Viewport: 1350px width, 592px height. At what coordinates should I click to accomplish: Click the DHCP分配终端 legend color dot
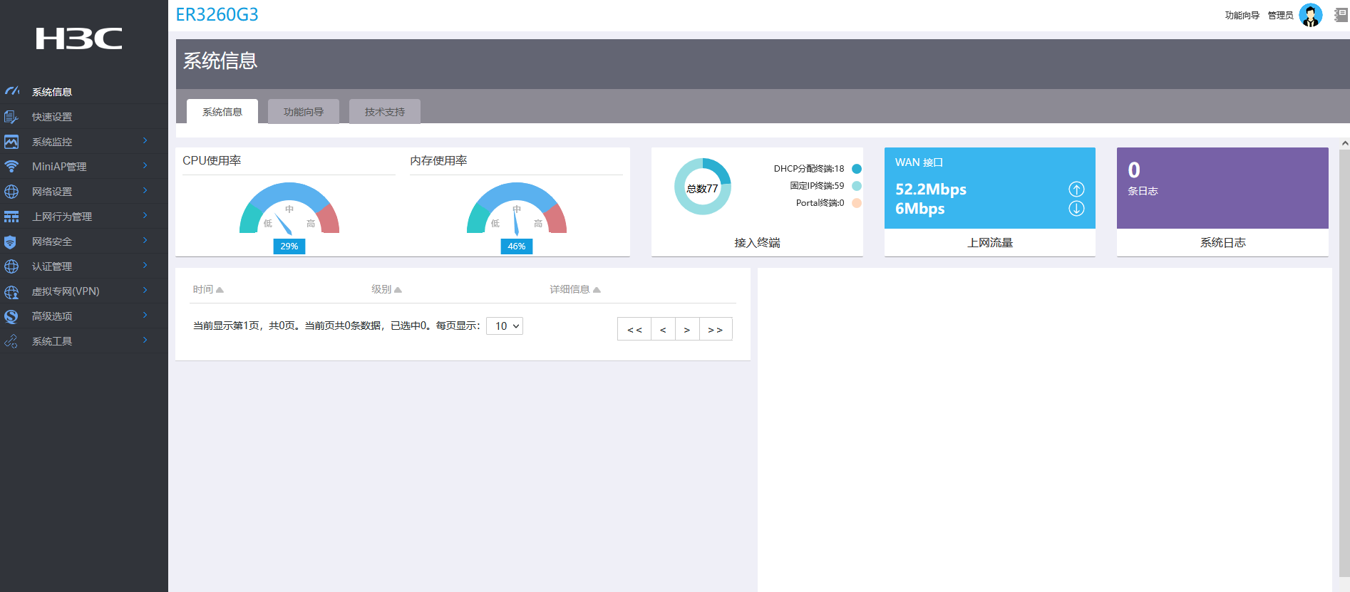coord(857,169)
